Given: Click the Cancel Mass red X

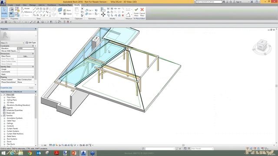Looking at the screenshot, I should [142, 12].
